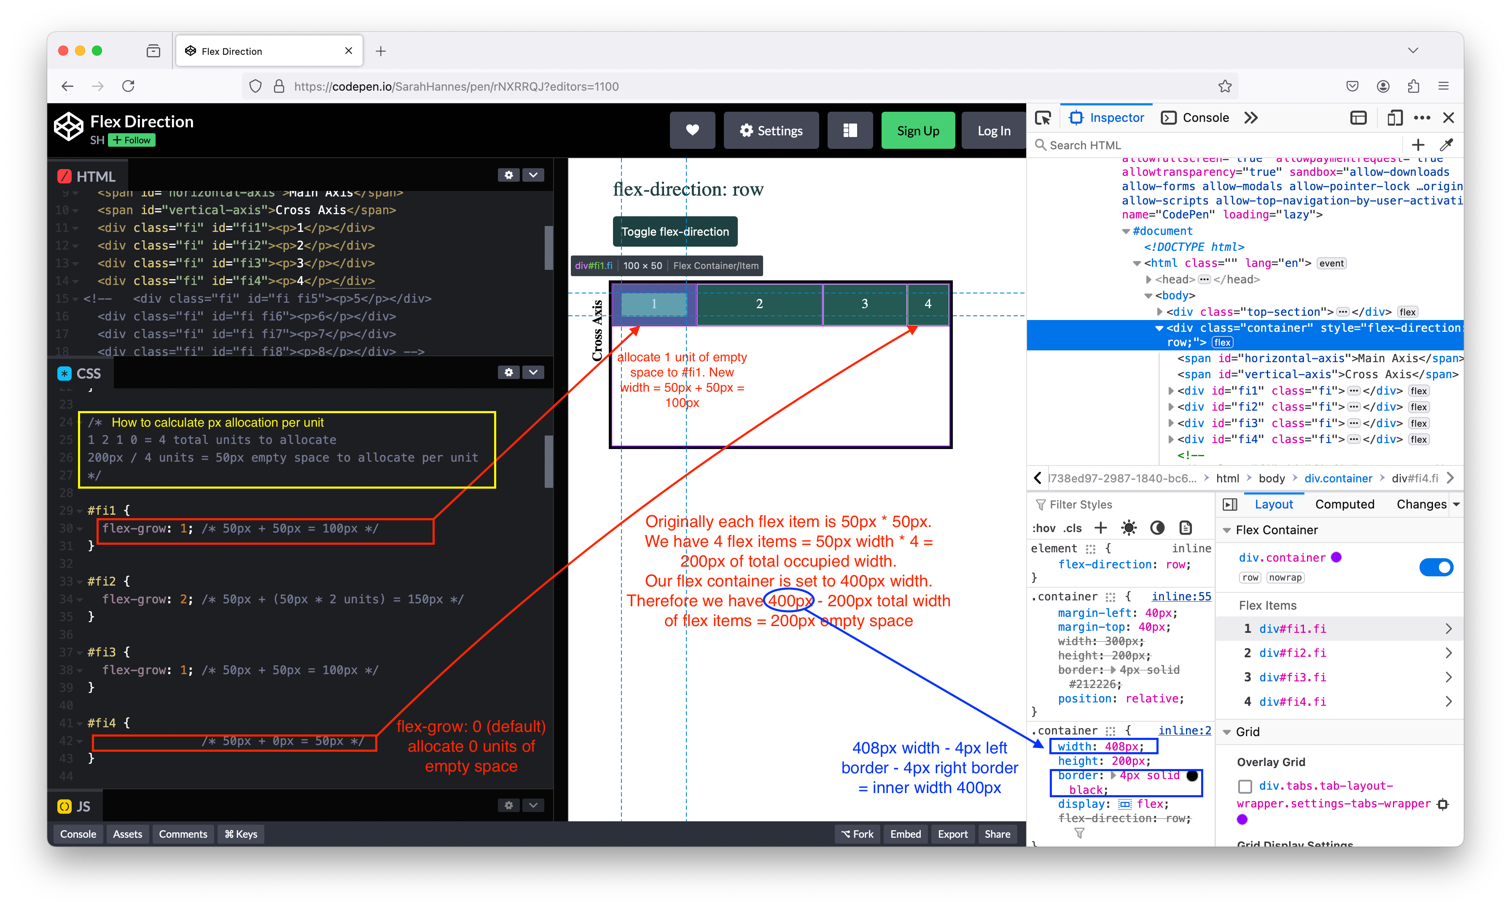
Task: Follow the author with Follow button
Action: tap(132, 140)
